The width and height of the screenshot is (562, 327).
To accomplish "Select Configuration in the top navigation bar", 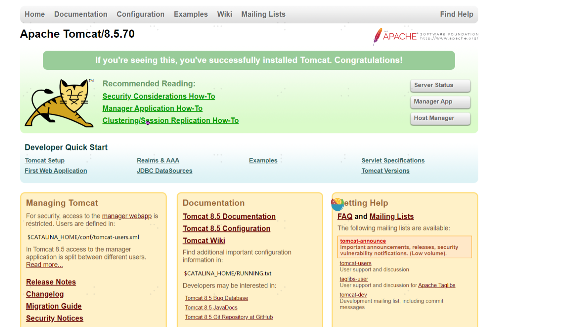I will tap(140, 14).
